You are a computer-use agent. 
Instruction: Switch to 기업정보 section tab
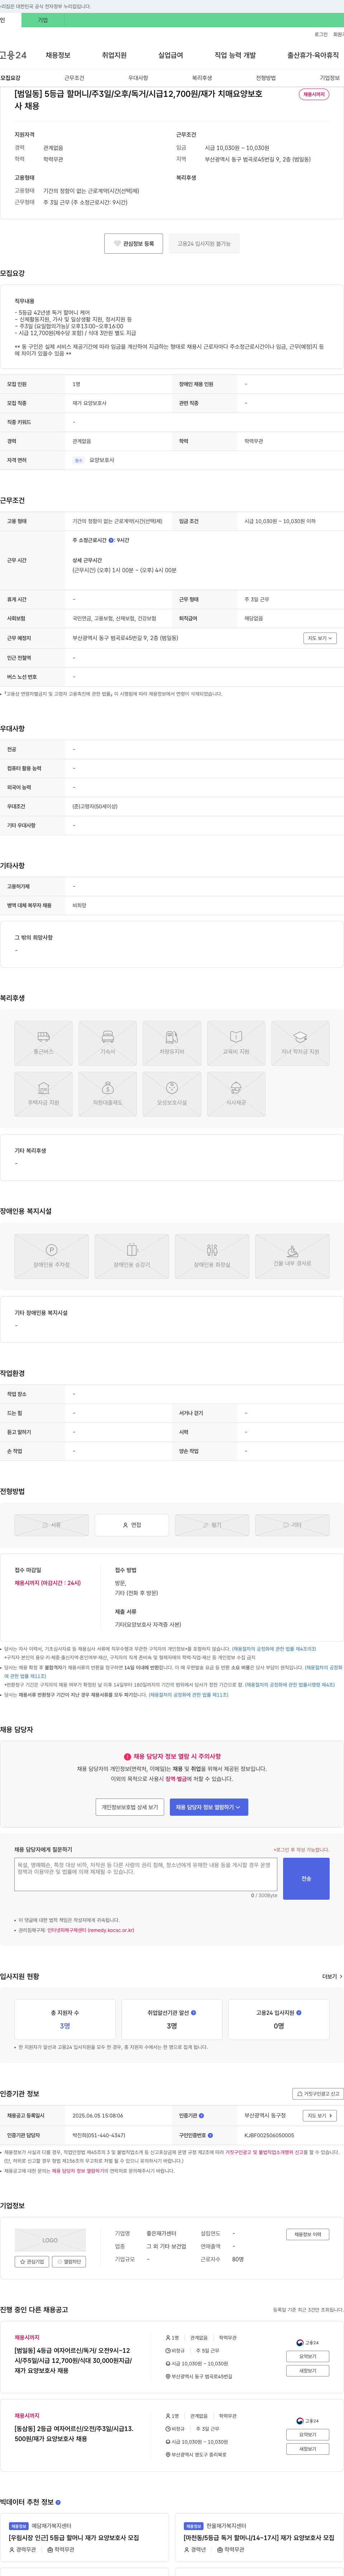pos(330,77)
